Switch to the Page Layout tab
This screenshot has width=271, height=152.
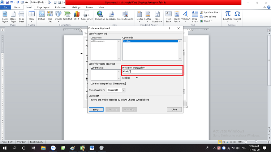pos(43,7)
